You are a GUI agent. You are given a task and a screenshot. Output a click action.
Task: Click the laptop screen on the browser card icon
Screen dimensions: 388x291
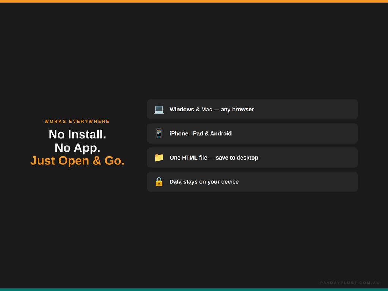point(159,108)
